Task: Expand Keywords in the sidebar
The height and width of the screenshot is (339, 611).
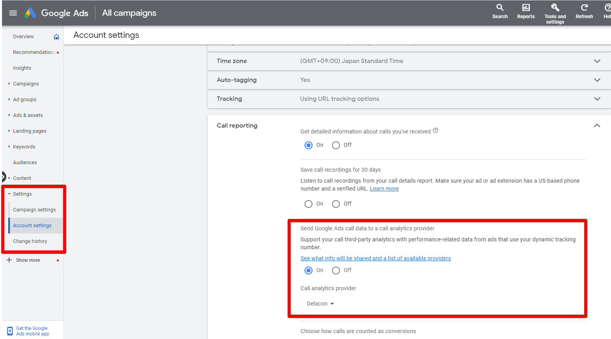Action: pos(9,146)
